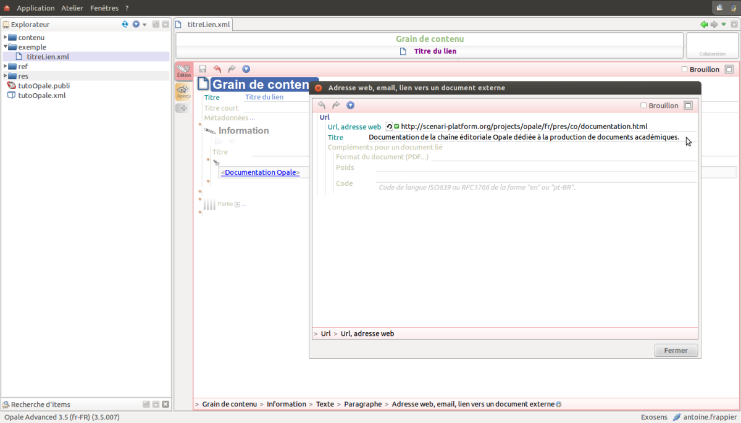This screenshot has height=423, width=741.
Task: Refresh the Explorateur with the sync icon
Action: pyautogui.click(x=125, y=25)
